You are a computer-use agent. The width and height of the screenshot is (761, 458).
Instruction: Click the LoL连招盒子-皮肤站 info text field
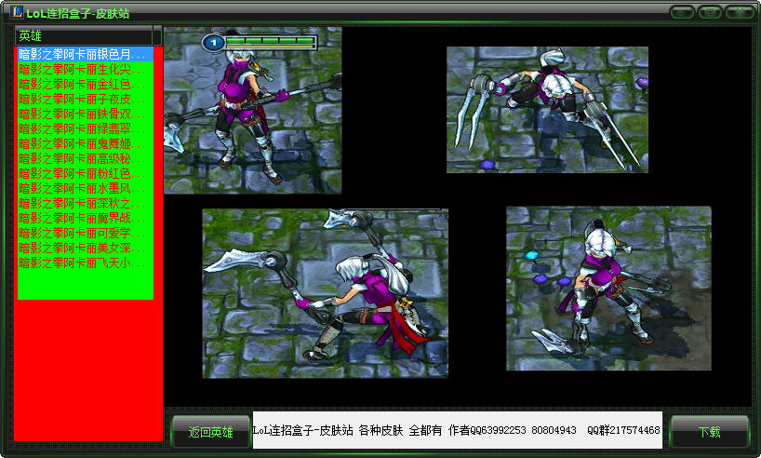[x=457, y=430]
